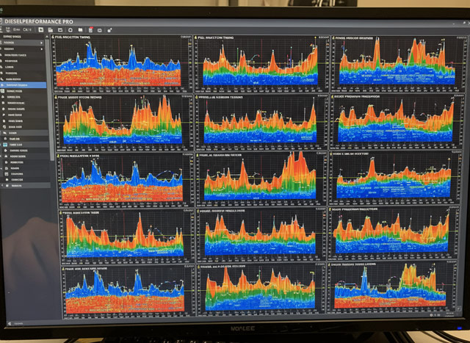This screenshot has width=470, height=343.
Task: Open the chart in the top-right corner
Action: 395,64
